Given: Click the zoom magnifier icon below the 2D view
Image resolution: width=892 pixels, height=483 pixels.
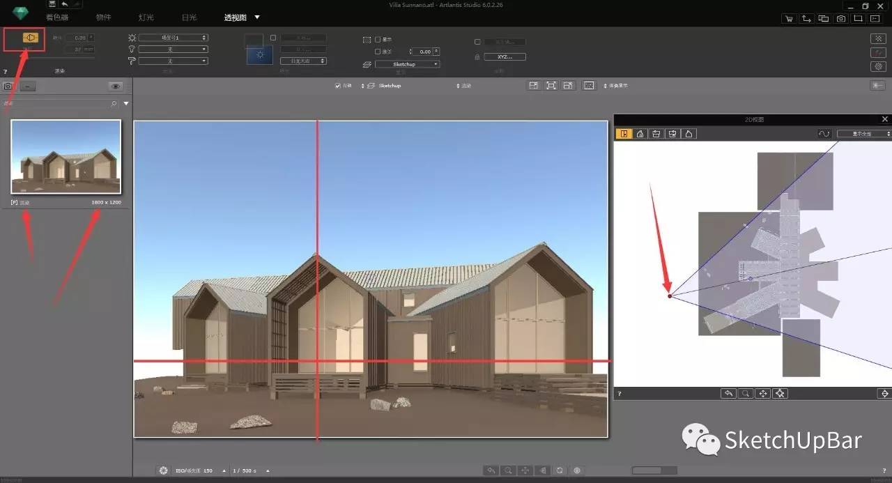Looking at the screenshot, I should tap(746, 394).
